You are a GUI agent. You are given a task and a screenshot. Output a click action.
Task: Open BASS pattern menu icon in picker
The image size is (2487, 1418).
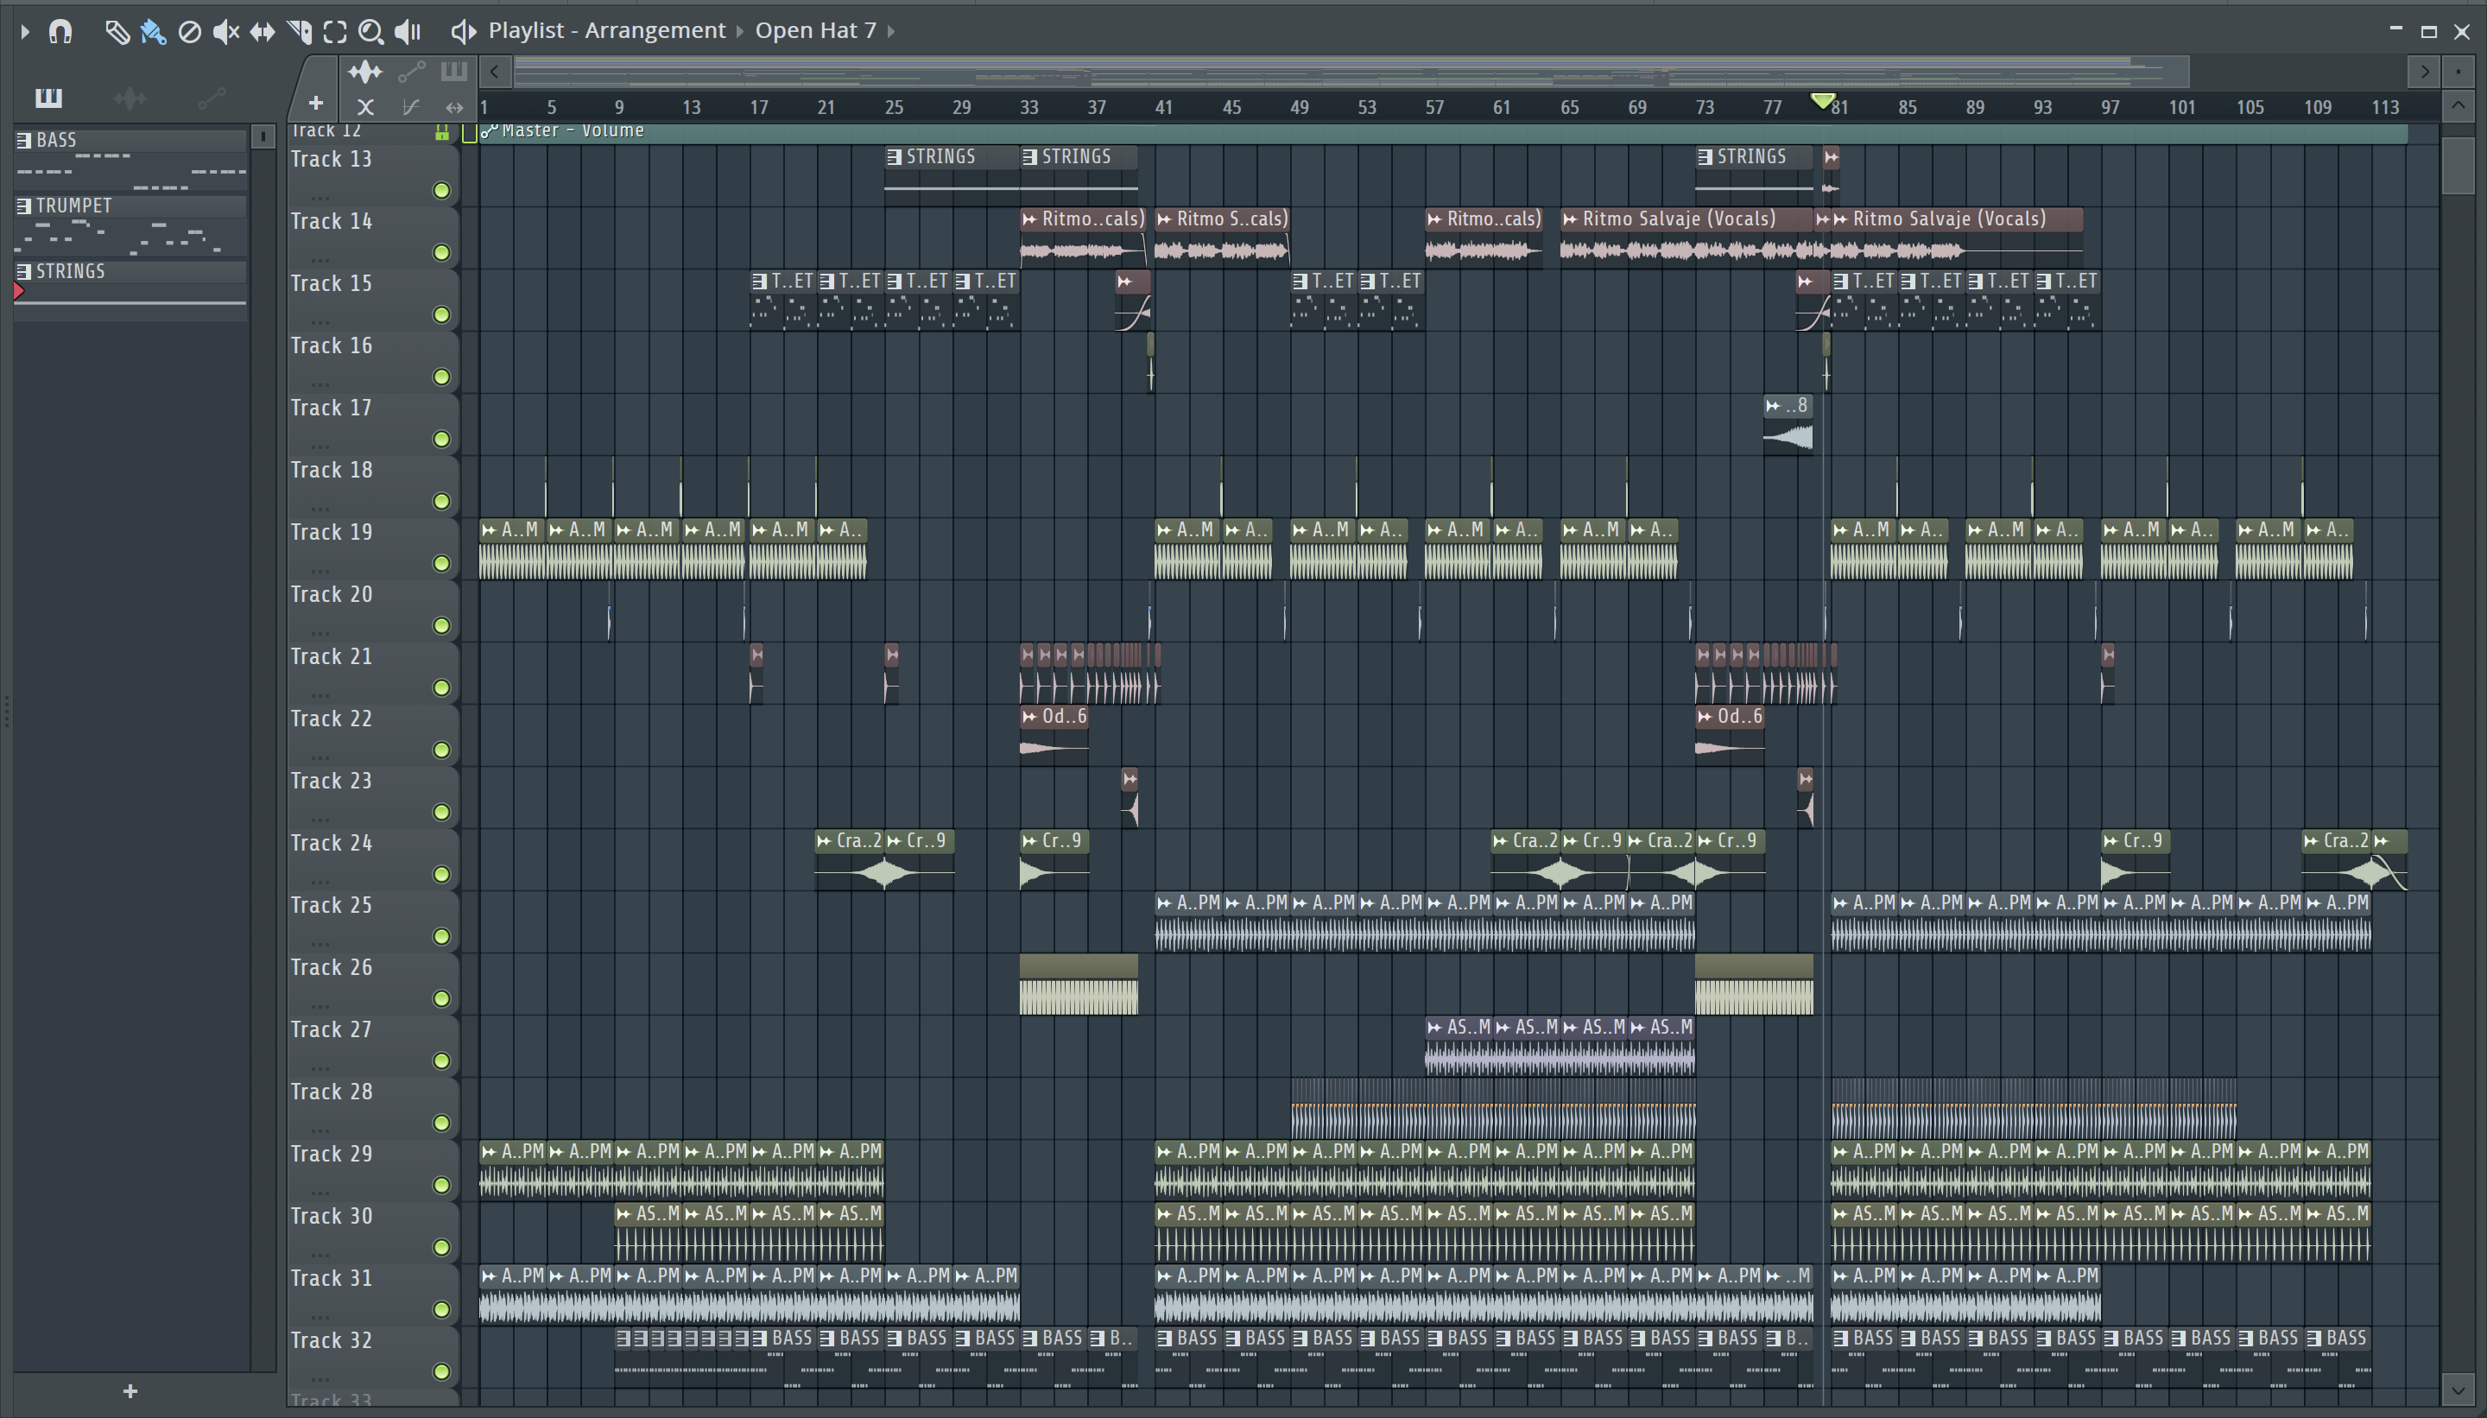click(24, 140)
